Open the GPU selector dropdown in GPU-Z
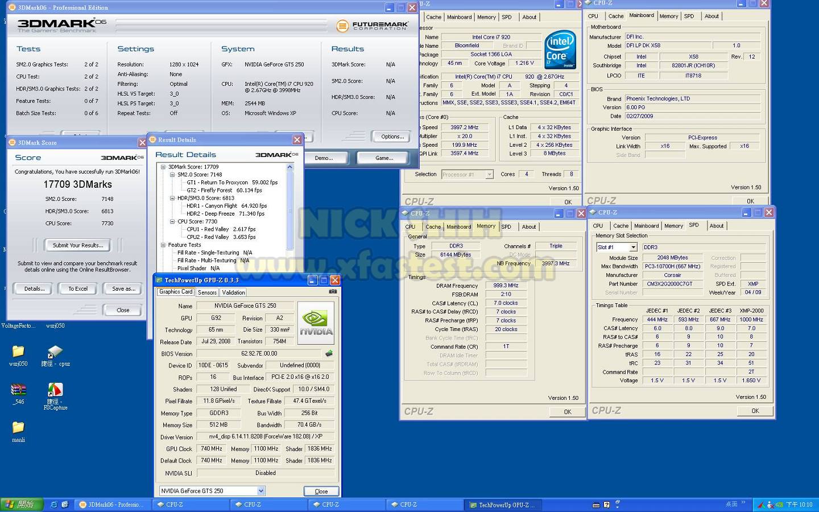819x512 pixels. tap(261, 491)
